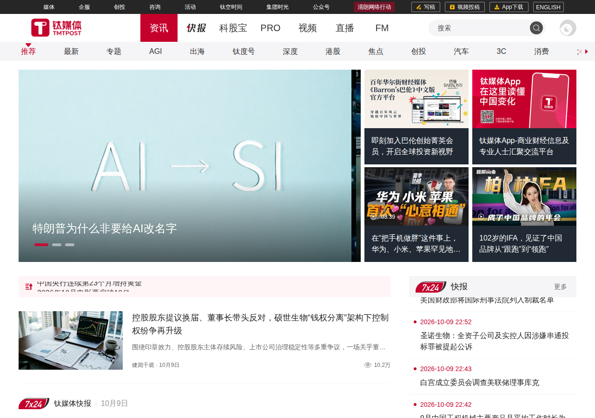Viewport: 595px width, 418px height.
Task: Open the 硕世生物 article thumbnail
Action: [x=71, y=340]
